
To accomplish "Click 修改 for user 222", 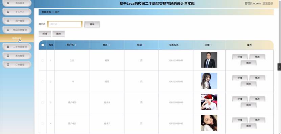I will click(x=257, y=57).
